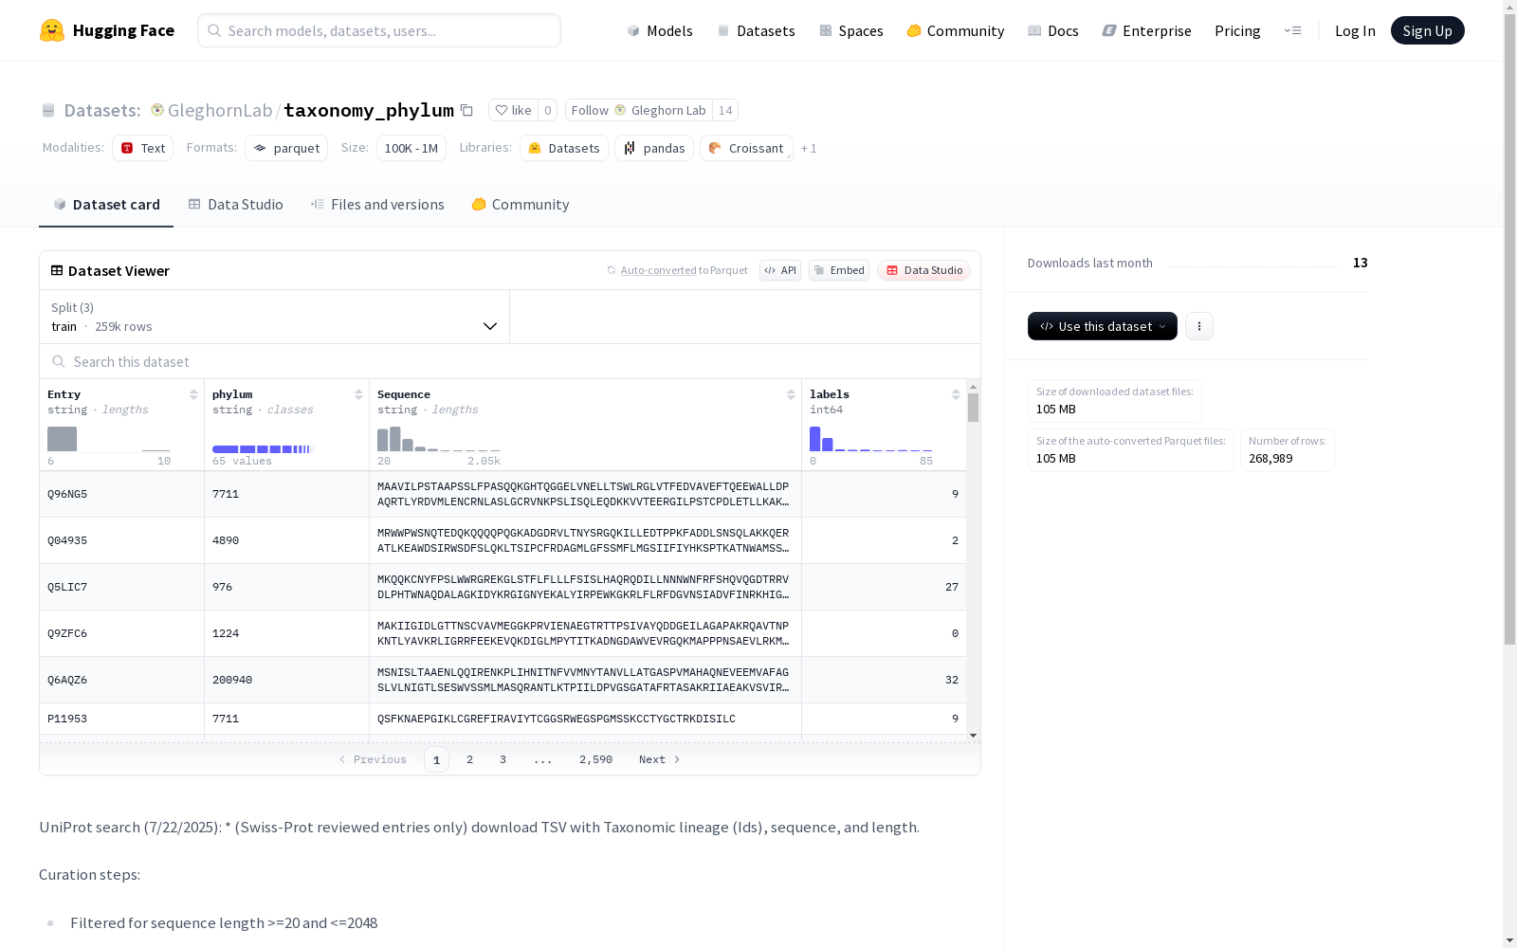
Task: Click Log In
Action: pyautogui.click(x=1355, y=30)
